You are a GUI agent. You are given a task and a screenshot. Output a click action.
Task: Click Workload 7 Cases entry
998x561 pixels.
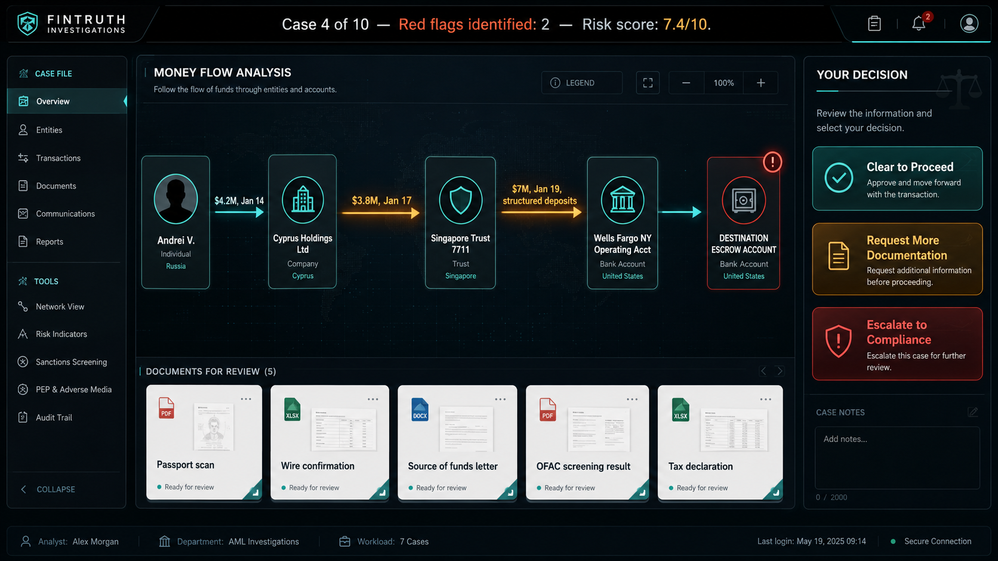click(x=384, y=541)
